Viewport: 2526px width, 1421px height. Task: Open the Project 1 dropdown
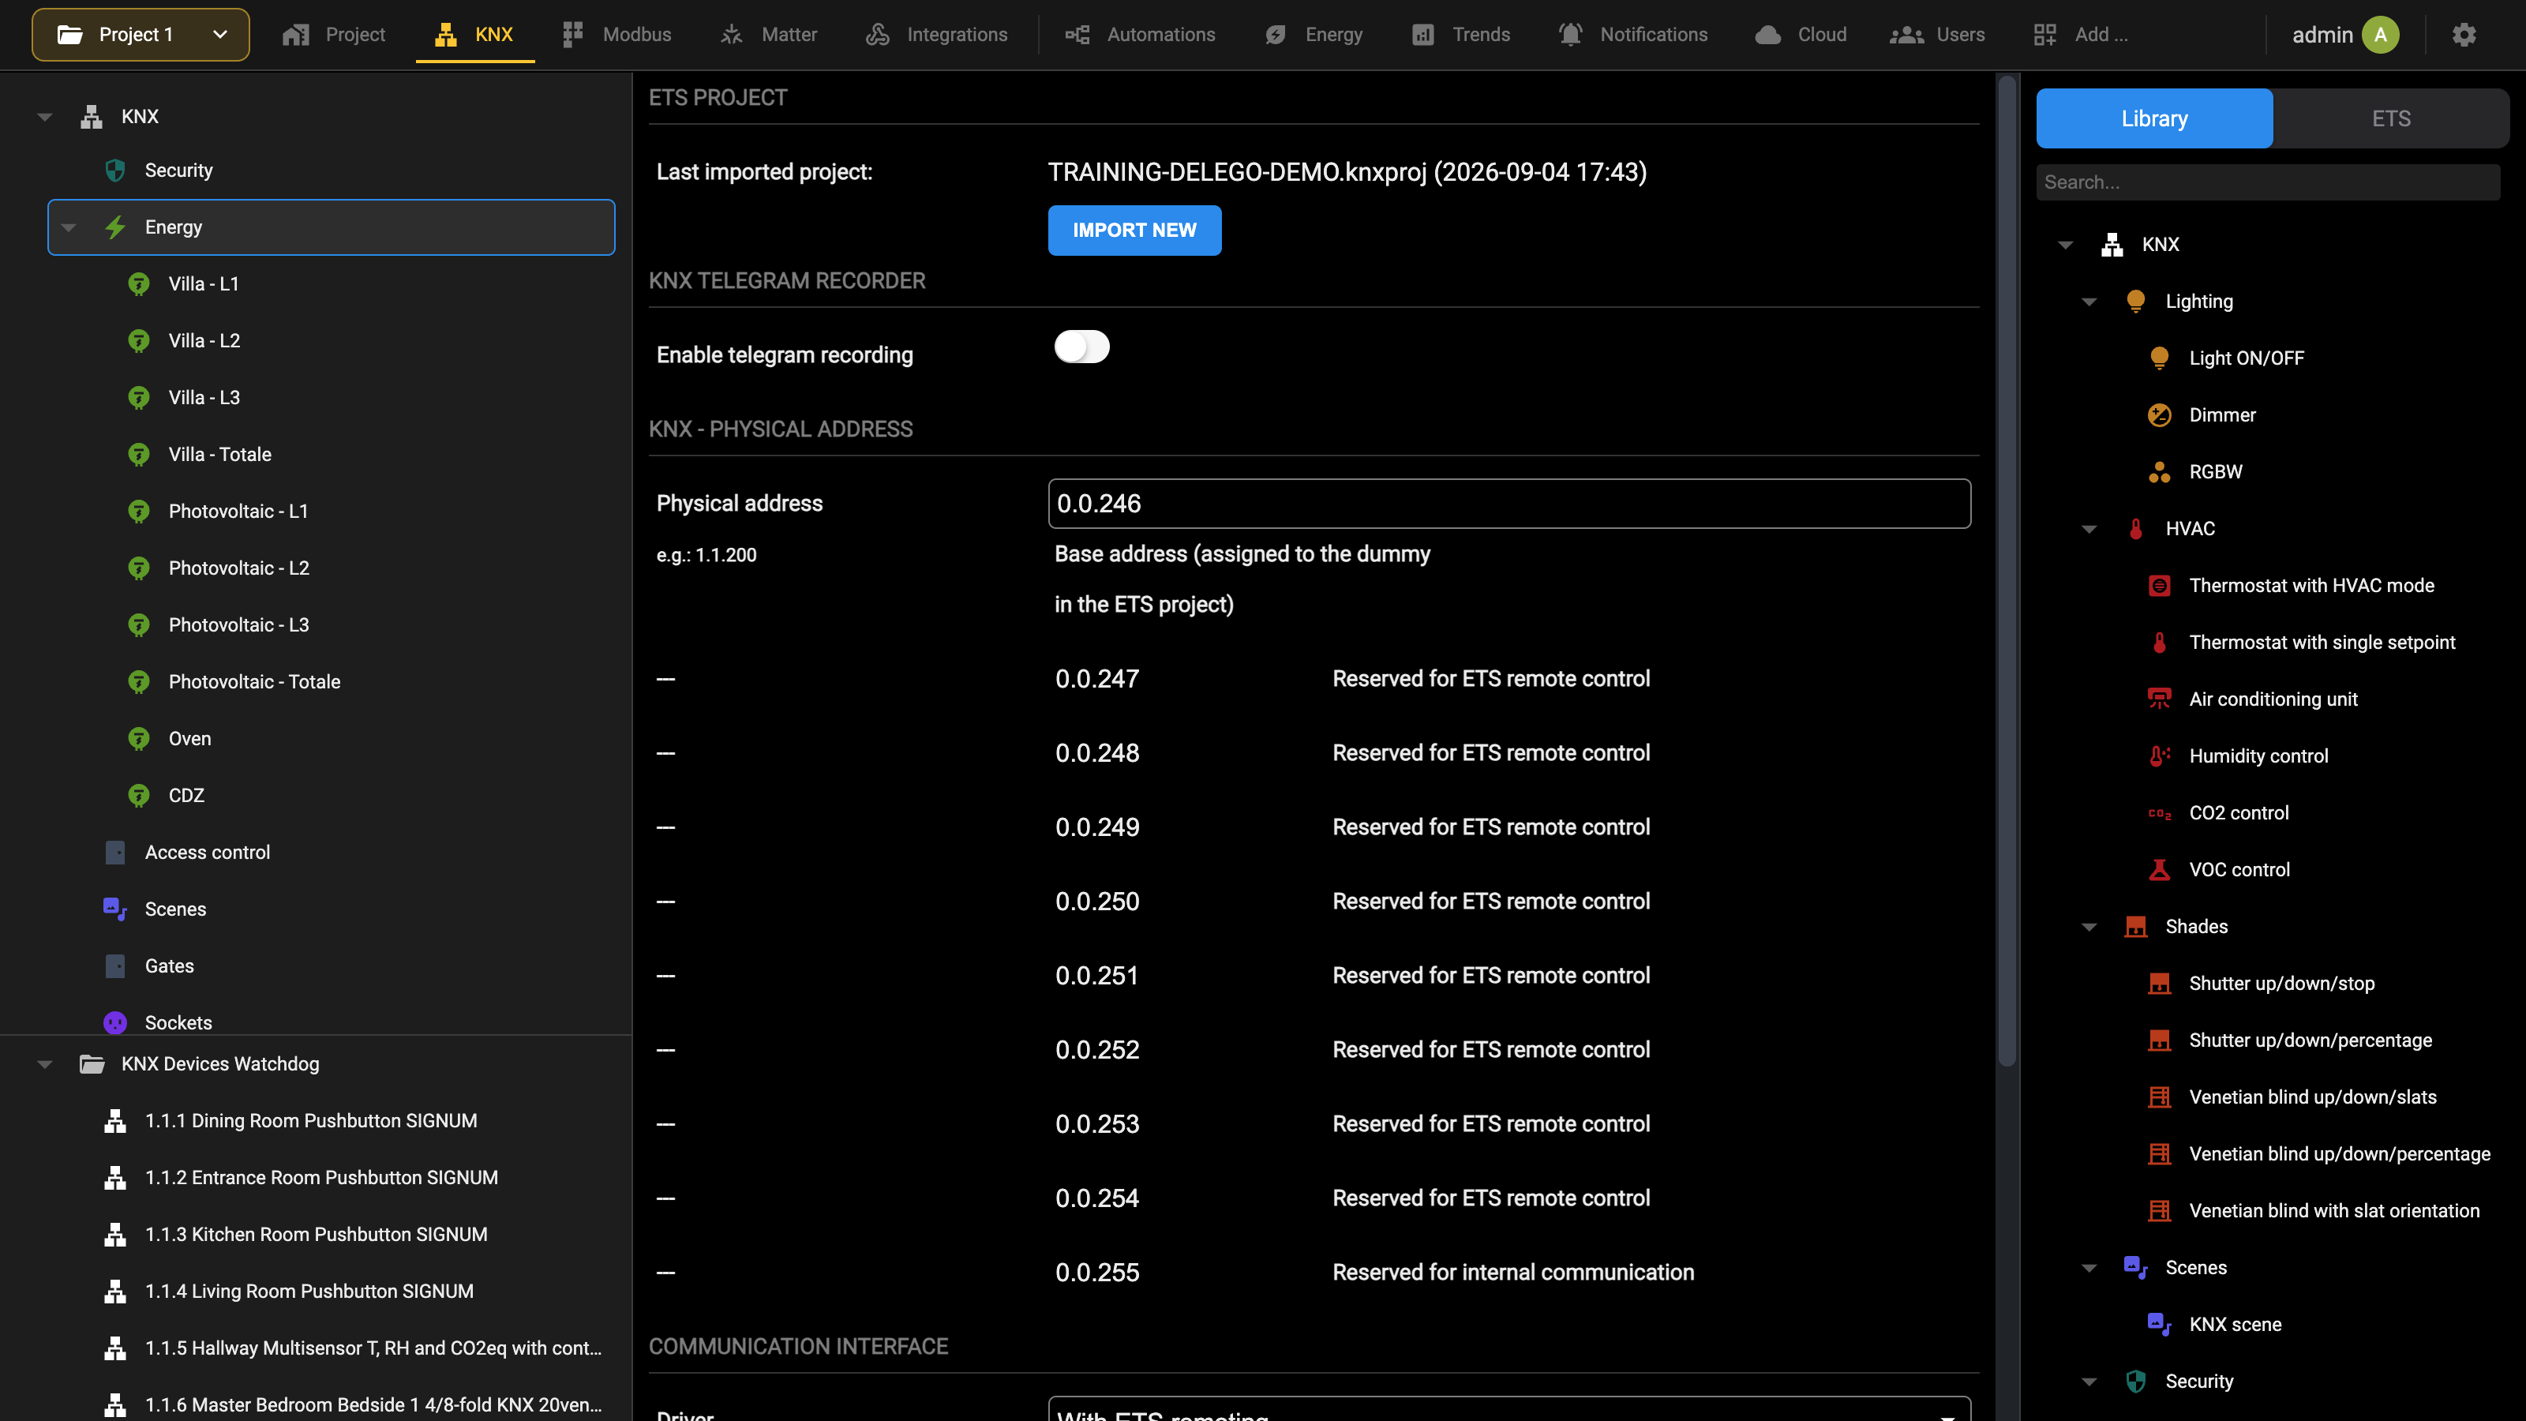pyautogui.click(x=141, y=36)
